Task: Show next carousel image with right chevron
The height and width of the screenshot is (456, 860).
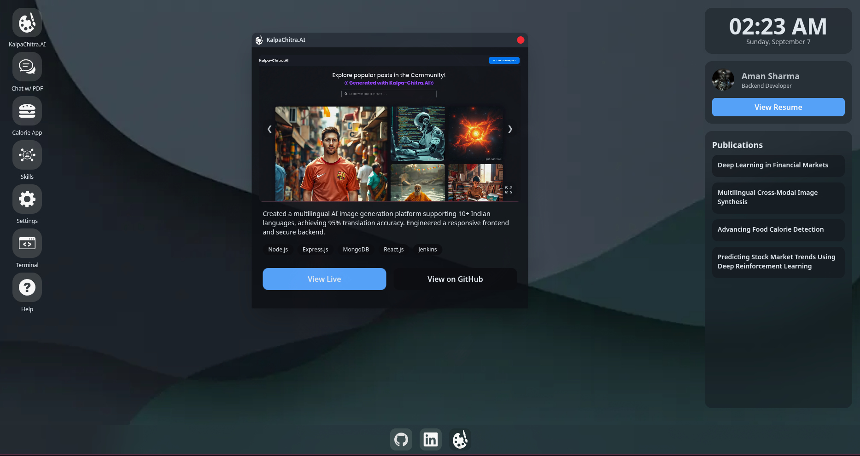Action: (x=510, y=129)
